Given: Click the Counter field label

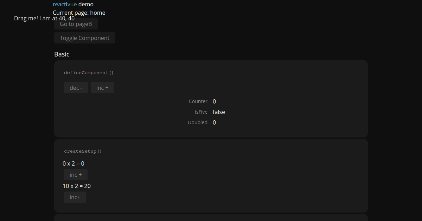Looking at the screenshot, I should pyautogui.click(x=198, y=101).
